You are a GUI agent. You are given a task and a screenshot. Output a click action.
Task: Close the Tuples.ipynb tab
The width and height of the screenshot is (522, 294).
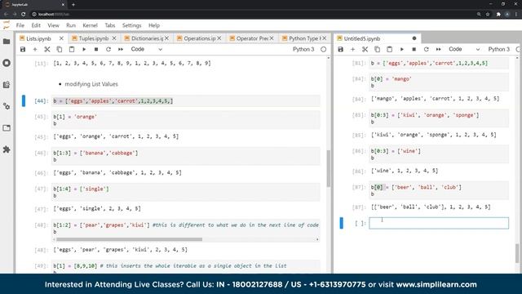pyautogui.click(x=114, y=38)
